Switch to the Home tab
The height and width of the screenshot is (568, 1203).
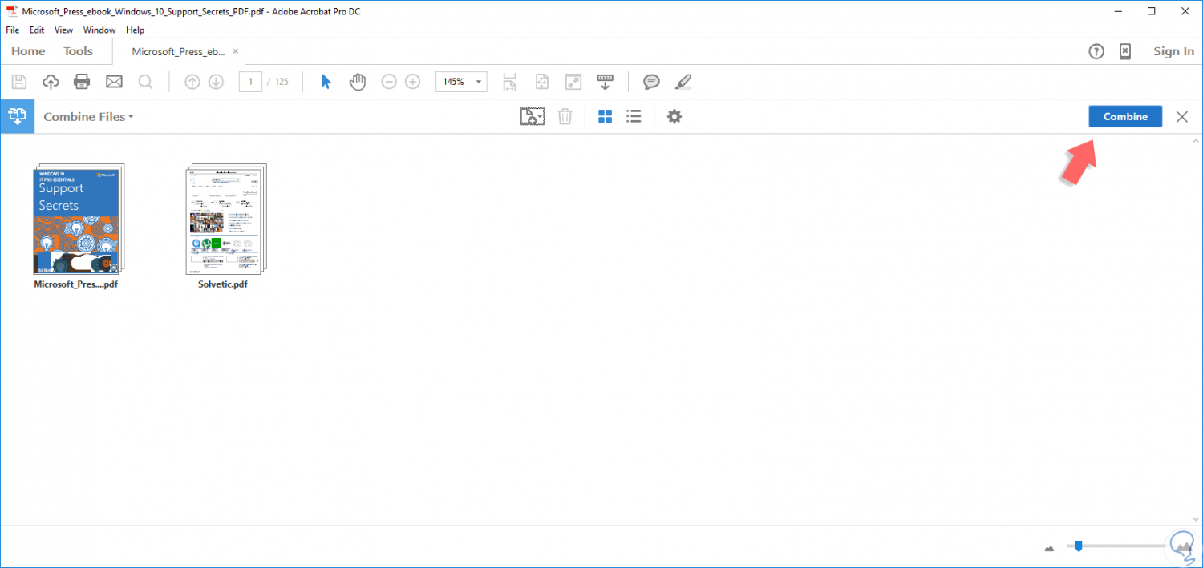click(28, 51)
